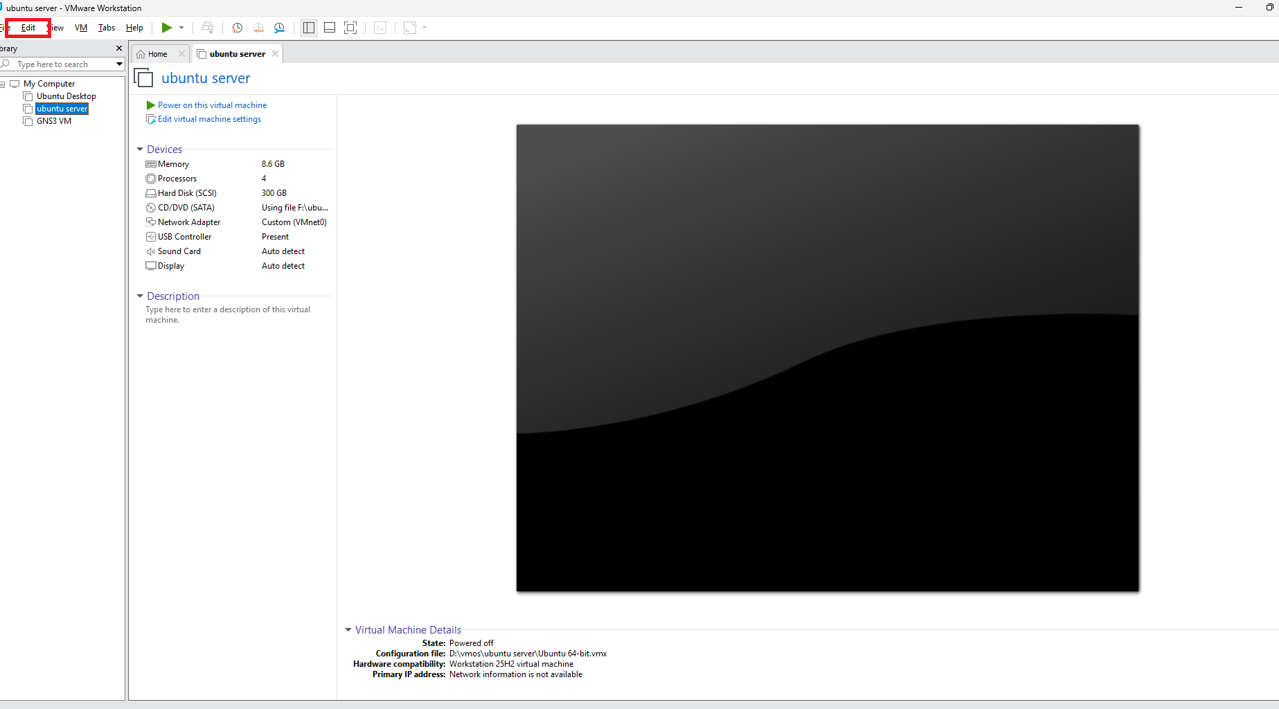The image size is (1279, 709).
Task: Click the Send Ctrl+Alt+Del toolbar icon
Action: (x=207, y=28)
